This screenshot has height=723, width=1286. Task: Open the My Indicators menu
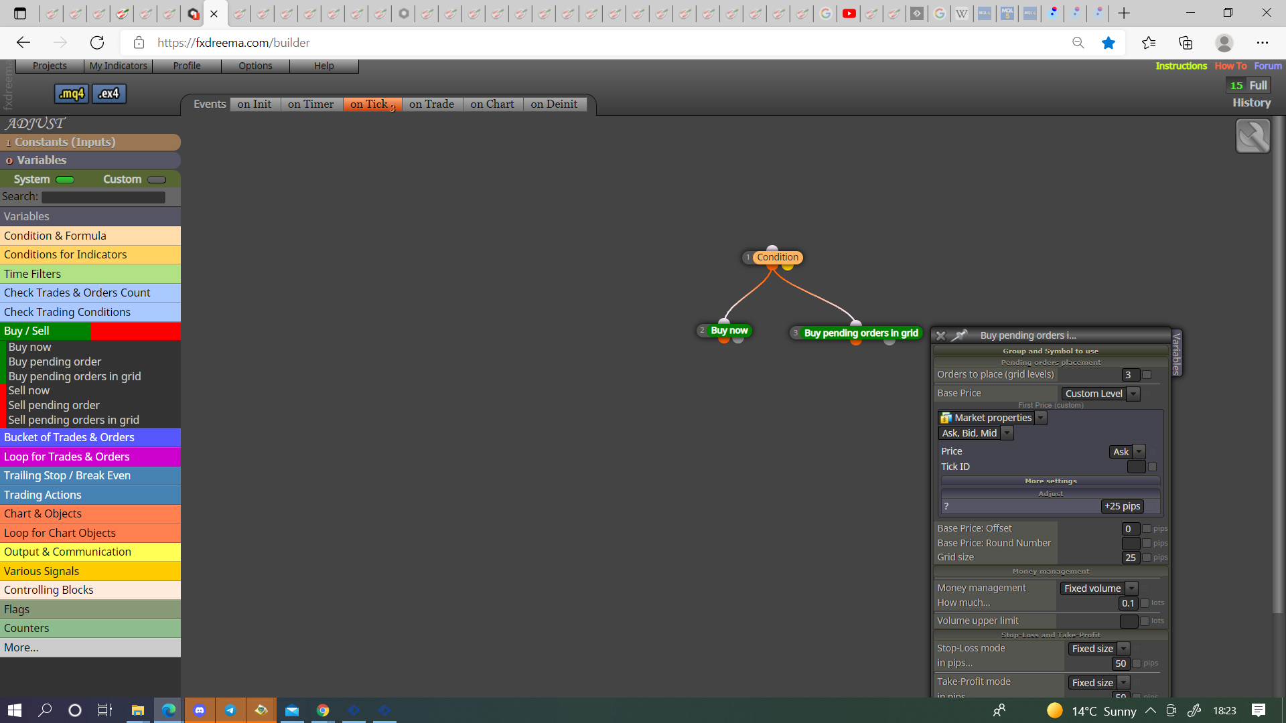118,66
